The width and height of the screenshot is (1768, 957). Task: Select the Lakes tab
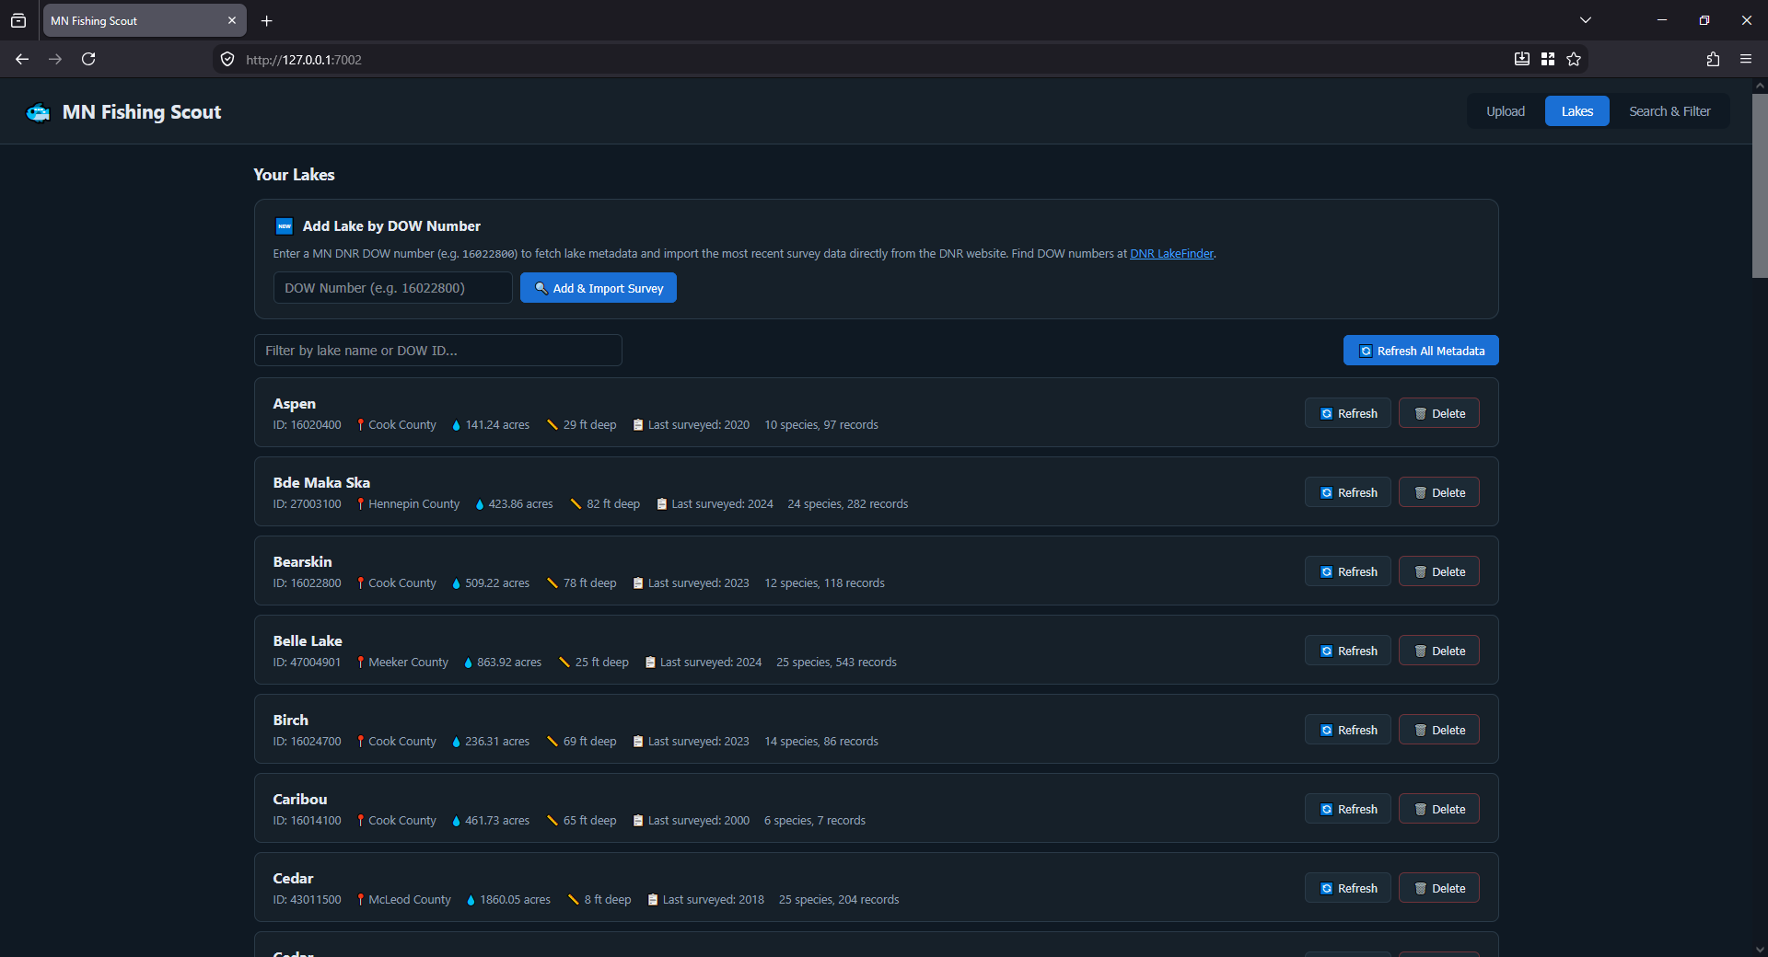pyautogui.click(x=1577, y=111)
